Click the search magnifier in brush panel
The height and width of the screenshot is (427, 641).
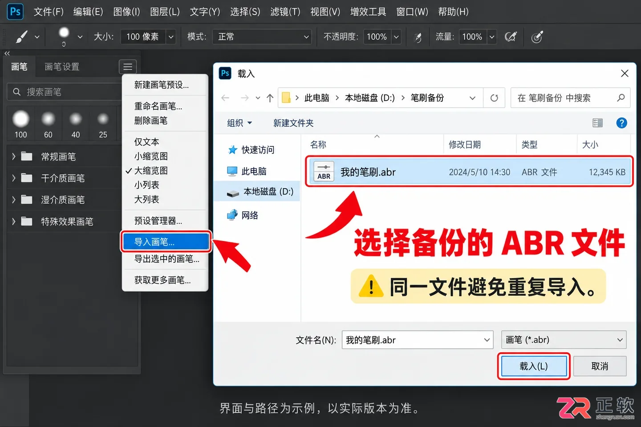(17, 92)
